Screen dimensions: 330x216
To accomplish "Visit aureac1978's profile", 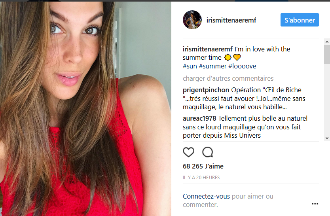I will 200,118.
